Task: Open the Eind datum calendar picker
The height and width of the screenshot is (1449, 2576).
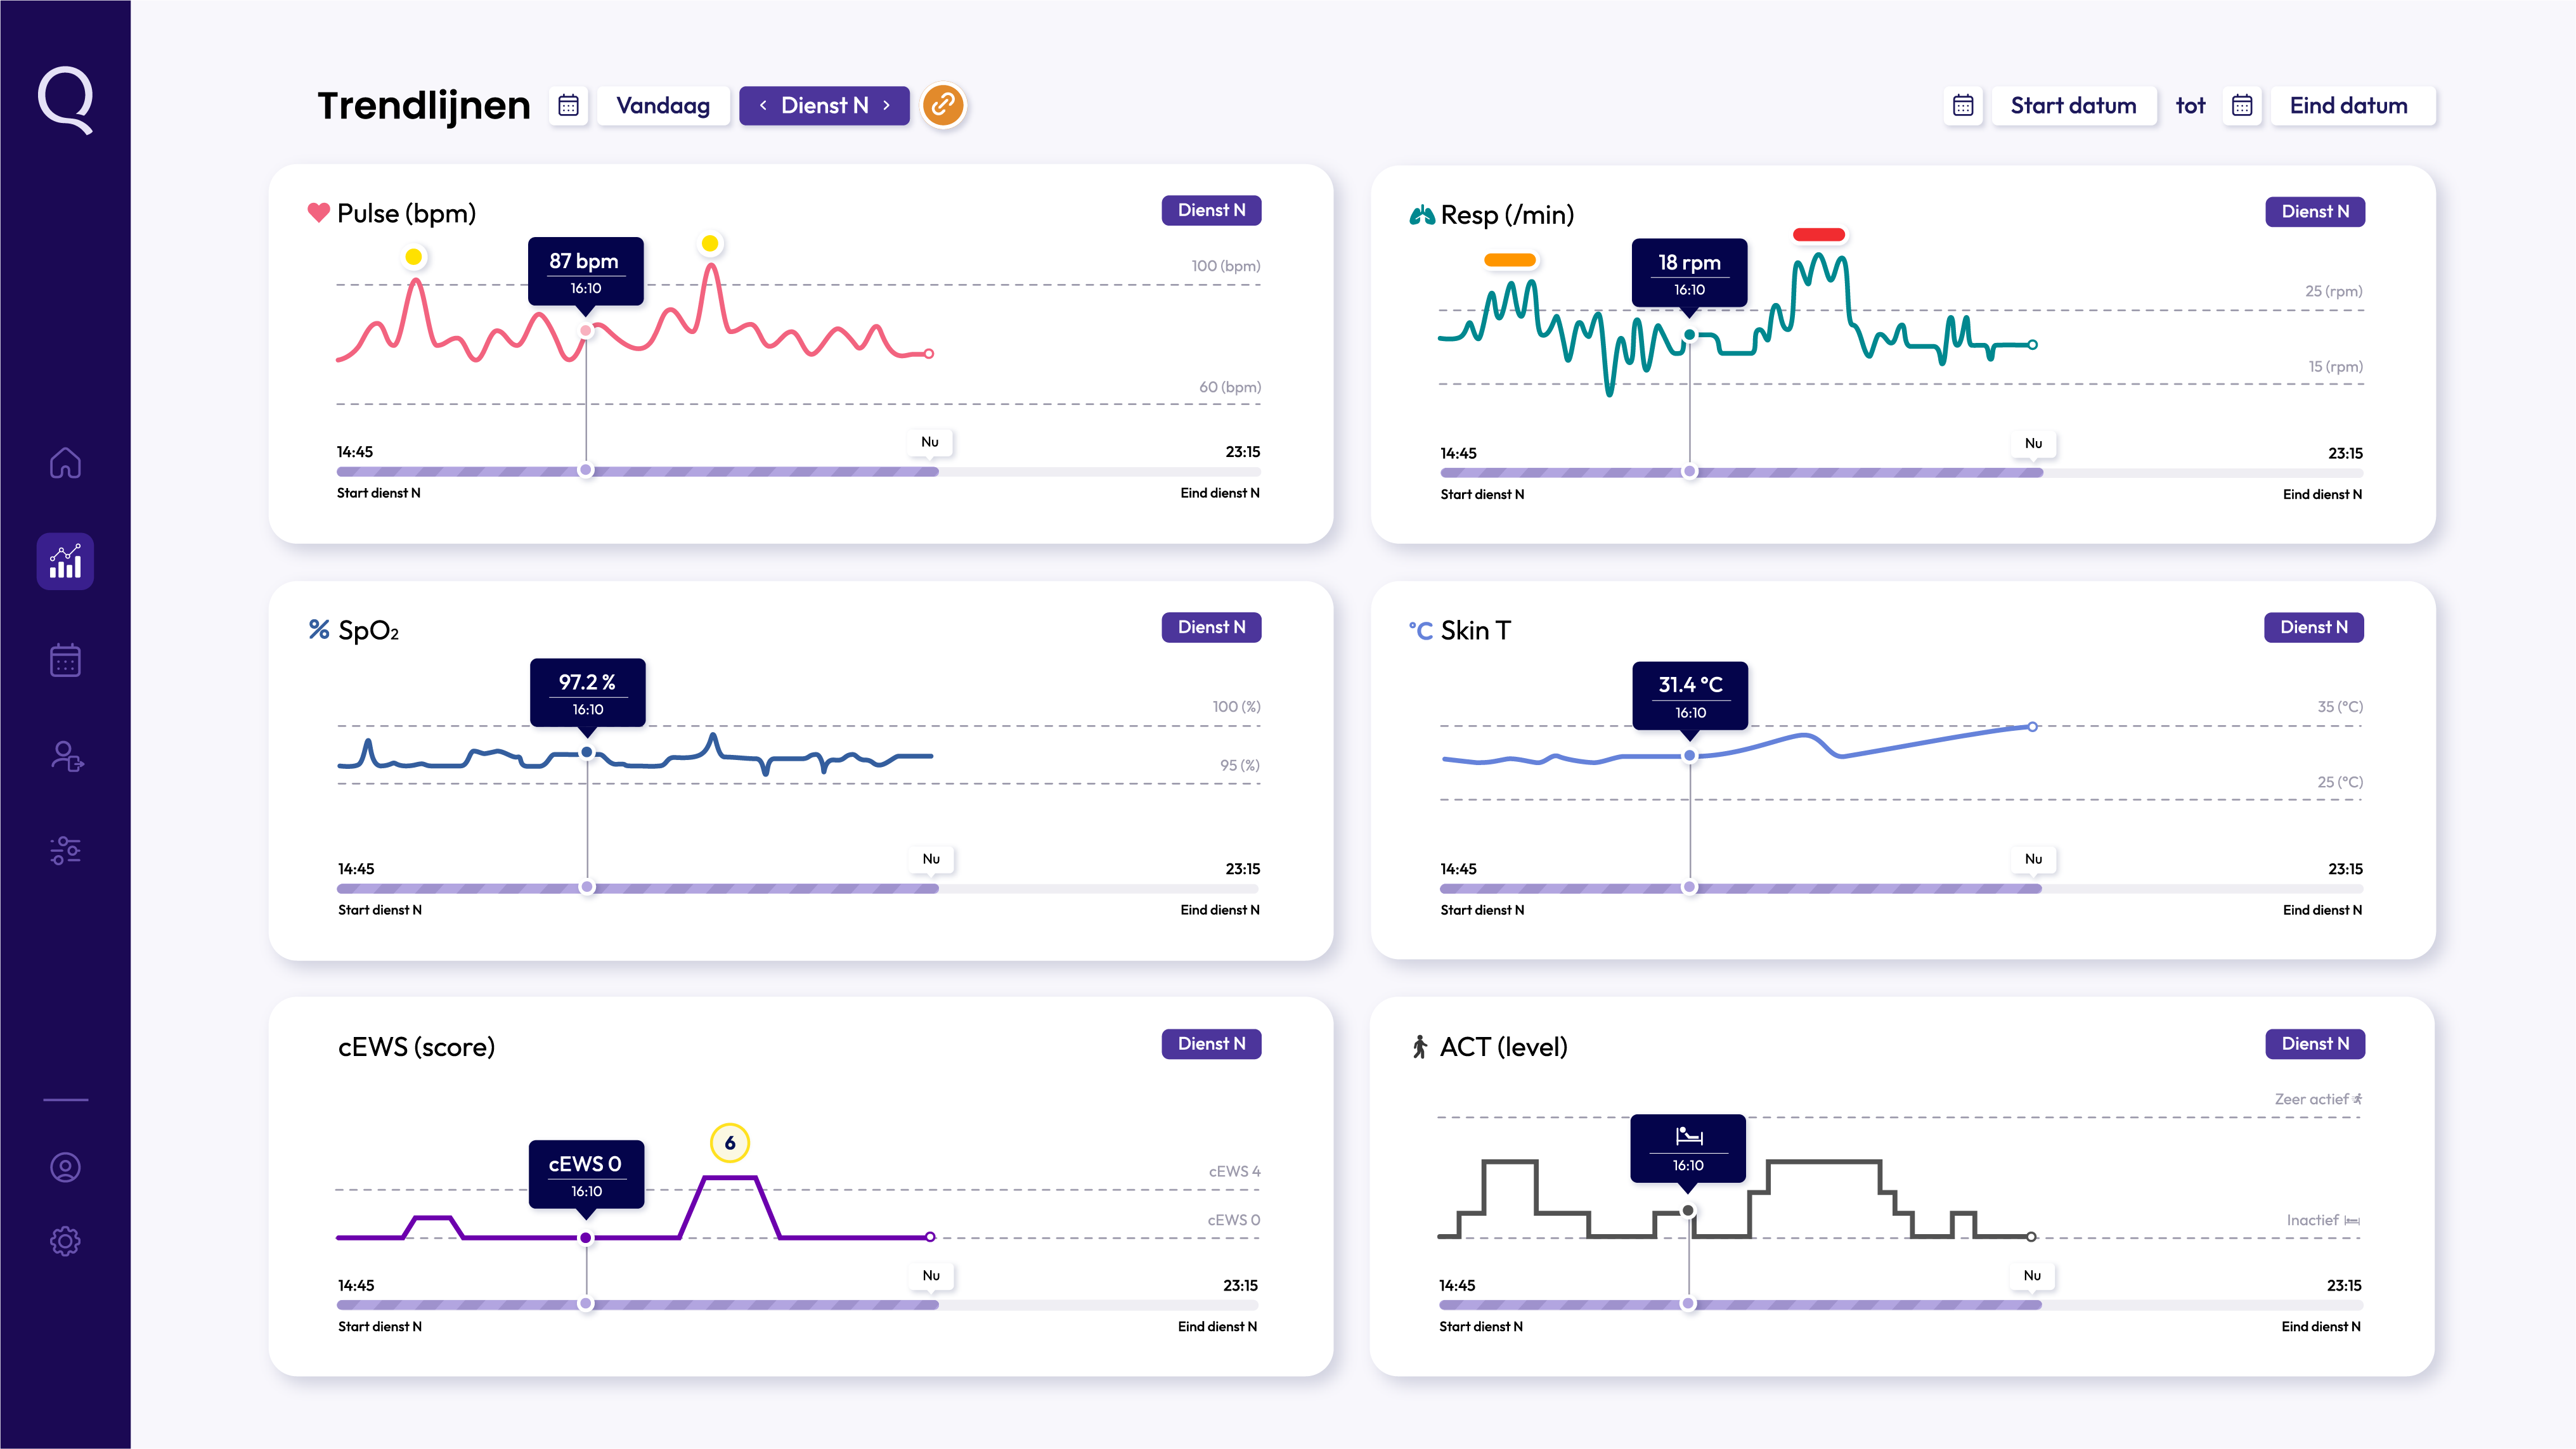Action: tap(2242, 105)
